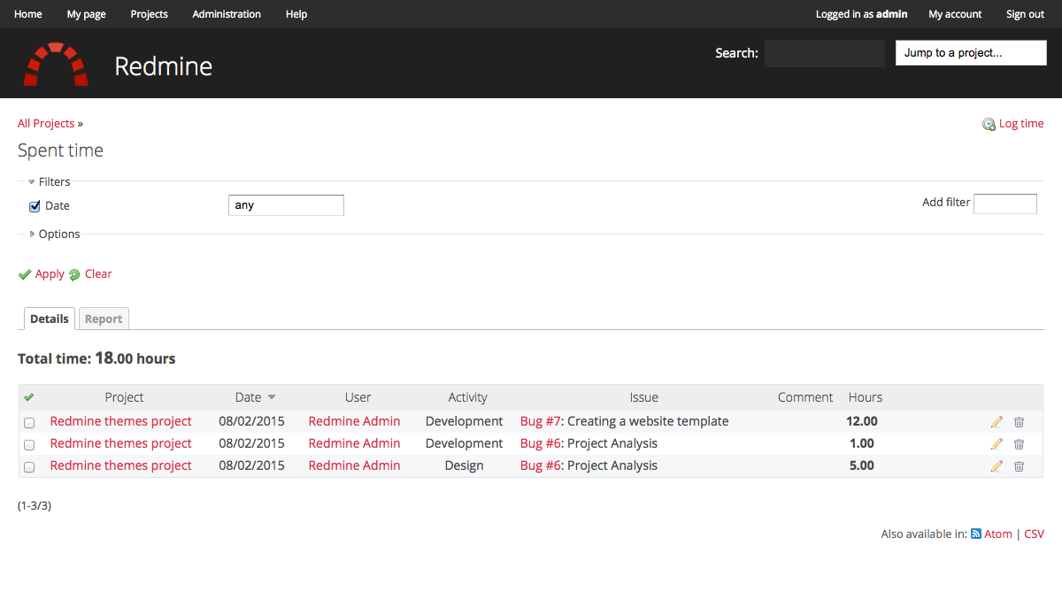Click the Apply filters link
The height and width of the screenshot is (607, 1062).
[50, 274]
